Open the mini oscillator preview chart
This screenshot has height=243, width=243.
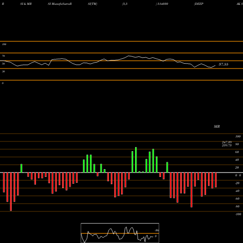[x=120, y=233]
